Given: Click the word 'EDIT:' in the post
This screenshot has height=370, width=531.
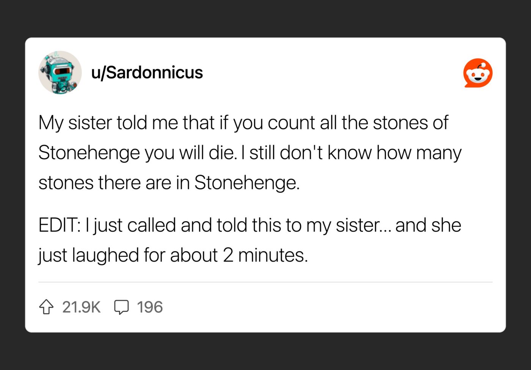Looking at the screenshot, I should [59, 225].
